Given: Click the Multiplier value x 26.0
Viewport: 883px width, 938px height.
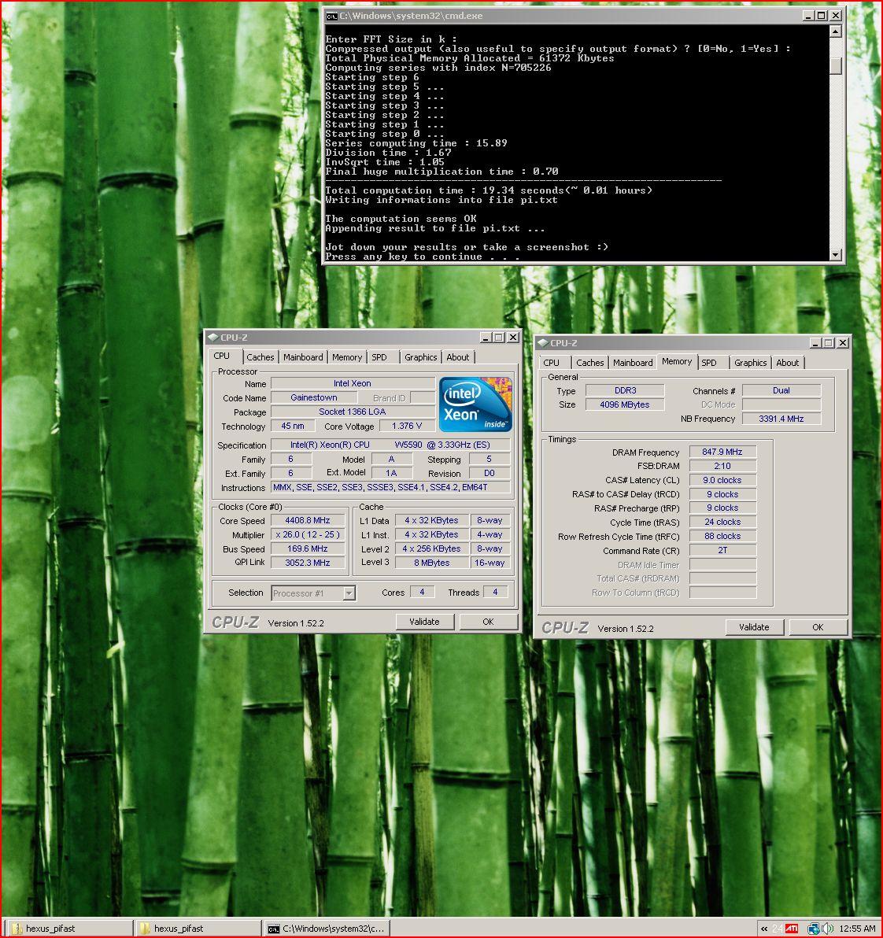Looking at the screenshot, I should point(308,535).
